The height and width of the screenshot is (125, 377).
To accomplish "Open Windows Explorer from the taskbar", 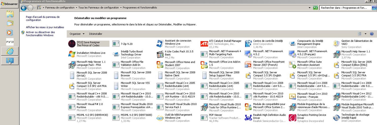I will point(10,14).
